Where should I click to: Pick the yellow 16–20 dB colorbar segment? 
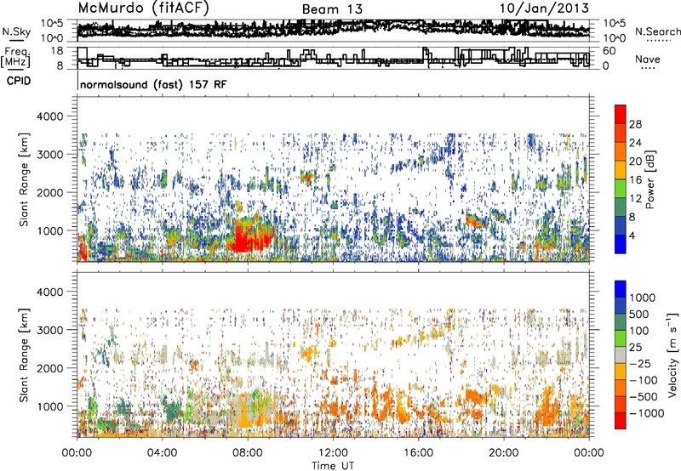point(621,170)
